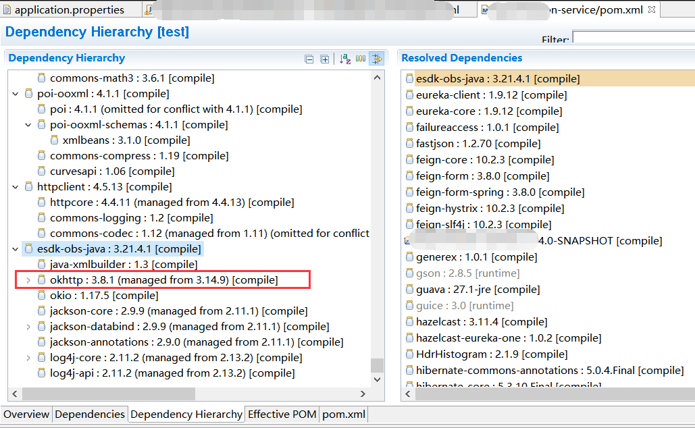
Task: Click the show group IDs icon
Action: click(x=360, y=59)
